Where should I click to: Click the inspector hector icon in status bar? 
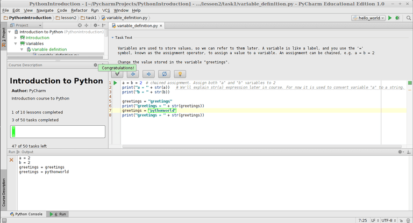coord(408,220)
